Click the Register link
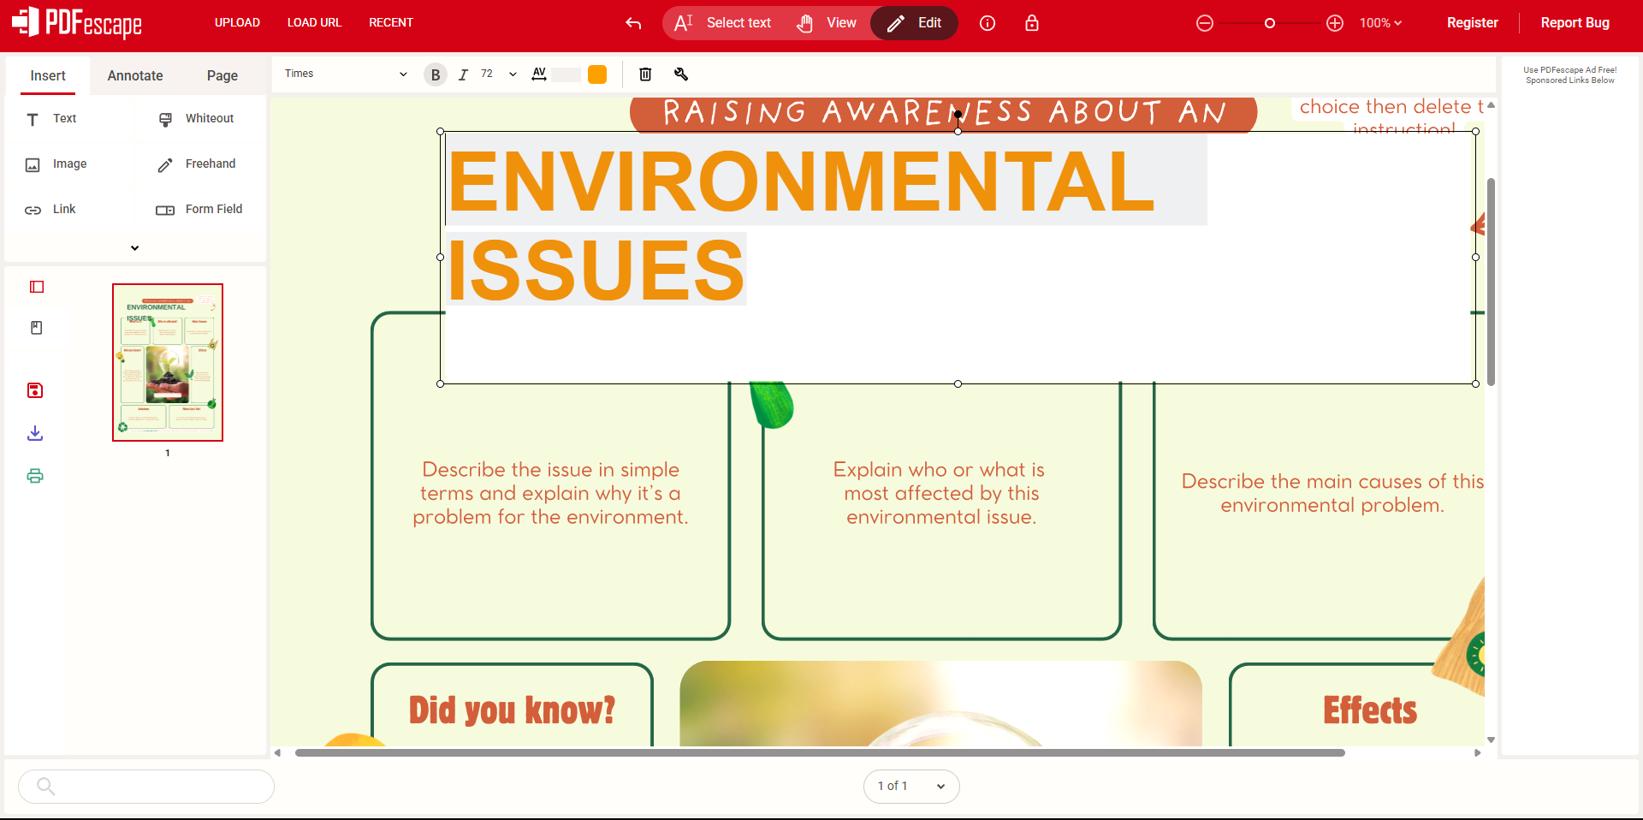The height and width of the screenshot is (820, 1643). click(1472, 23)
